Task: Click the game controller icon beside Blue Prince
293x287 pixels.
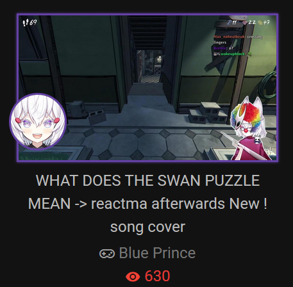Action: tap(107, 254)
